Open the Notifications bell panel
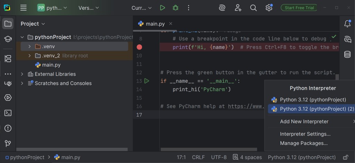Viewport: 355px width, 163px height. pos(347,24)
